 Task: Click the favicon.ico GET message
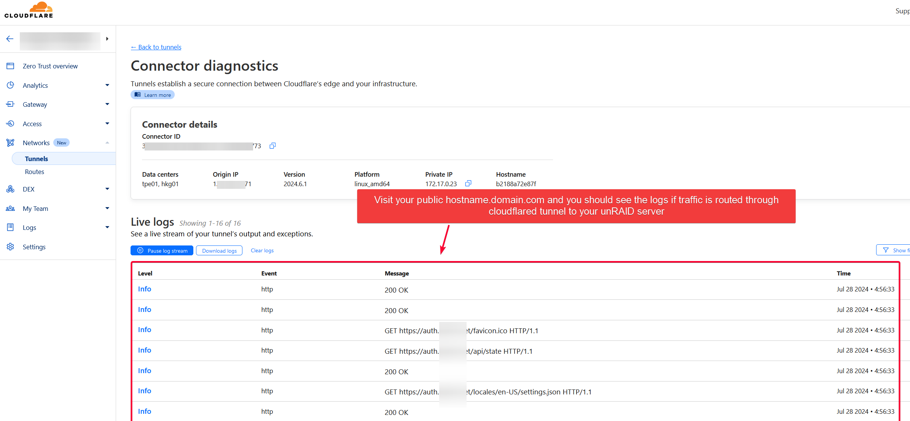(x=461, y=331)
